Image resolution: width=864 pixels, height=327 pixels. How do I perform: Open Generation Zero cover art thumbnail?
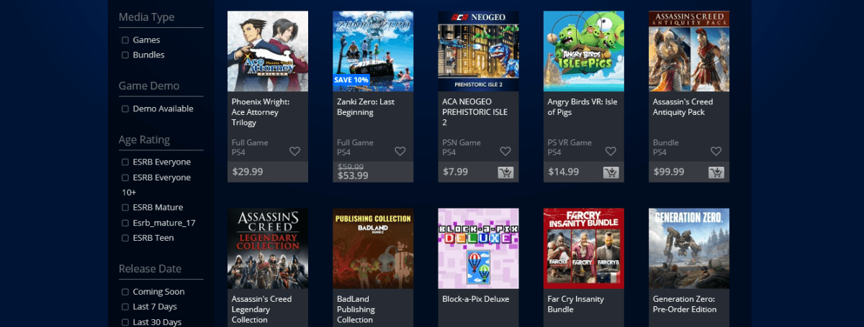(689, 249)
